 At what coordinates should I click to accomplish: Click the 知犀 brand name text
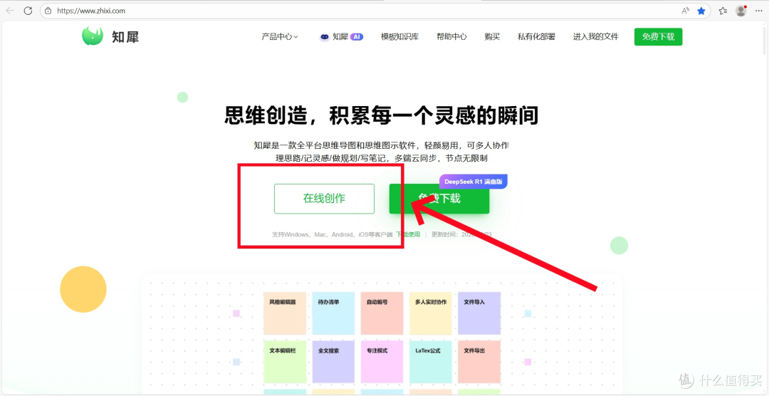pos(125,37)
